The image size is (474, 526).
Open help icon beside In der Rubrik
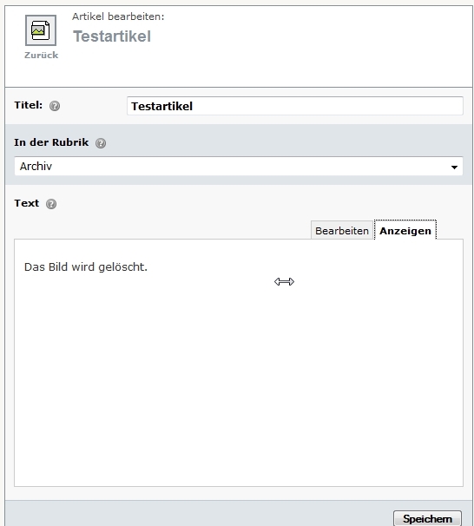pos(101,143)
